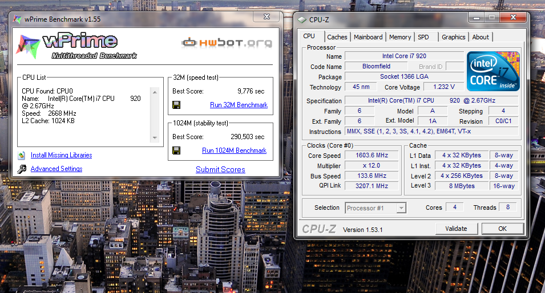
Task: Click the 1024M best score 290,503 sec
Action: pos(248,137)
